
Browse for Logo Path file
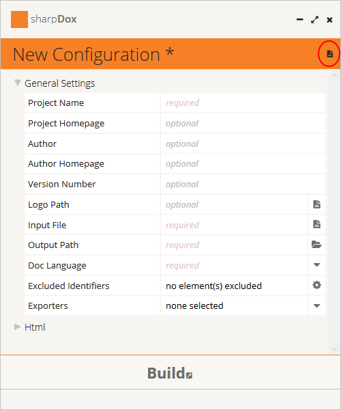[316, 204]
